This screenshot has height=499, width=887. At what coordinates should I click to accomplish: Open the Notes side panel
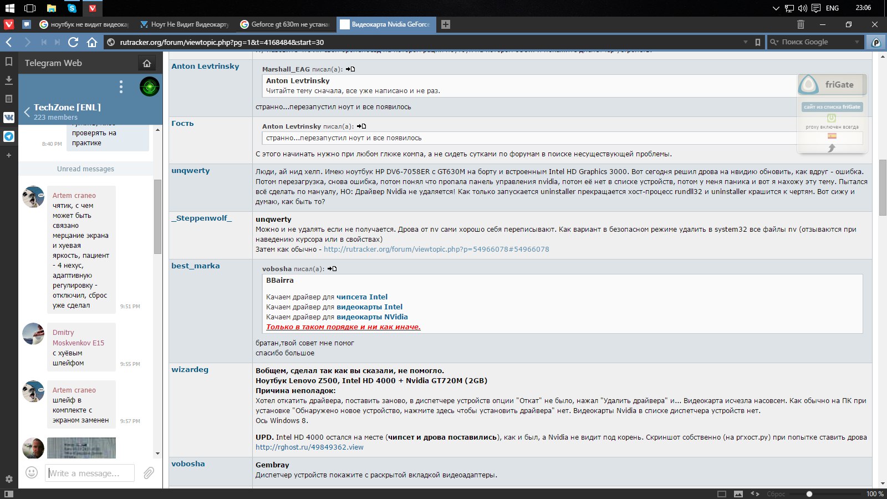pos(9,99)
